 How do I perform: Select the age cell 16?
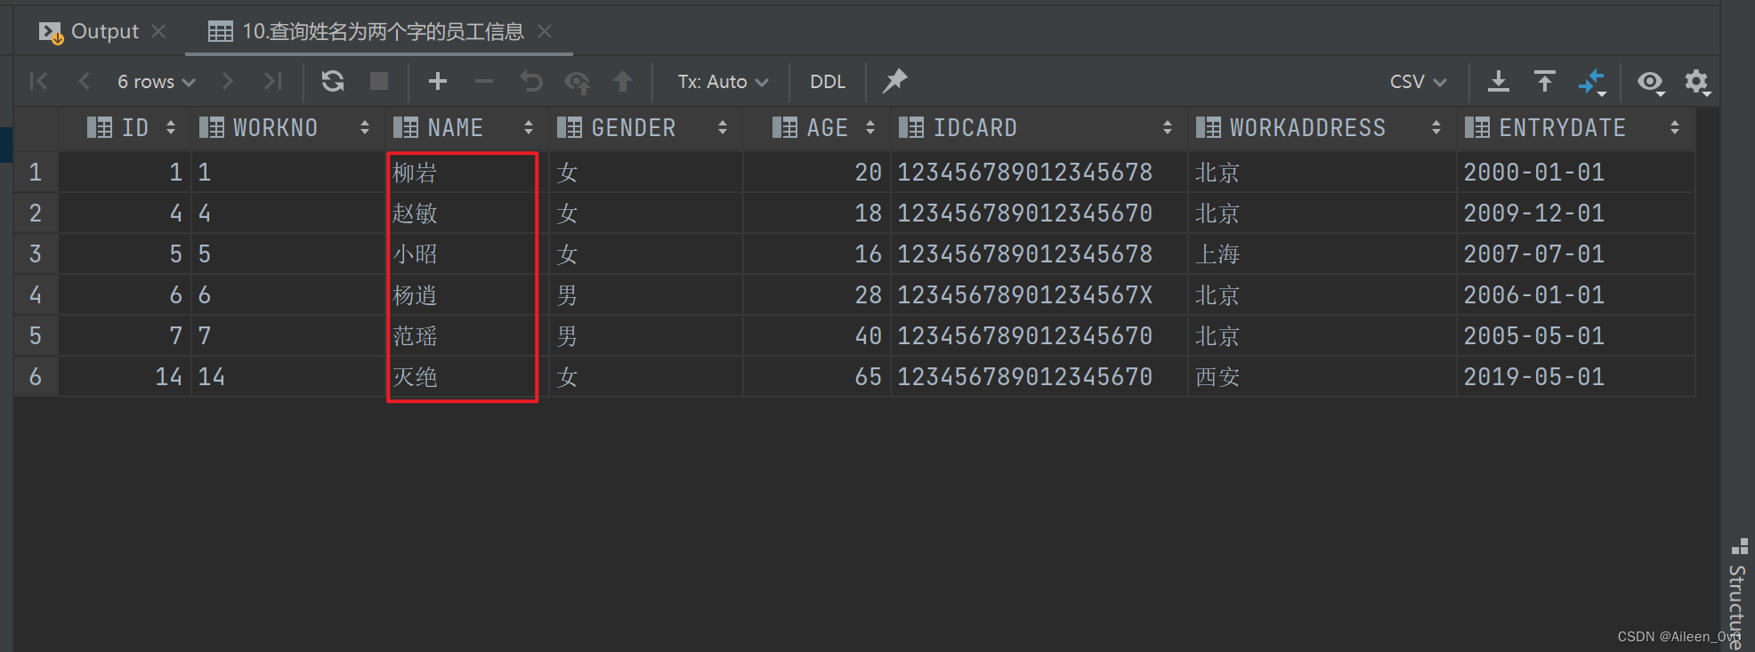(816, 254)
